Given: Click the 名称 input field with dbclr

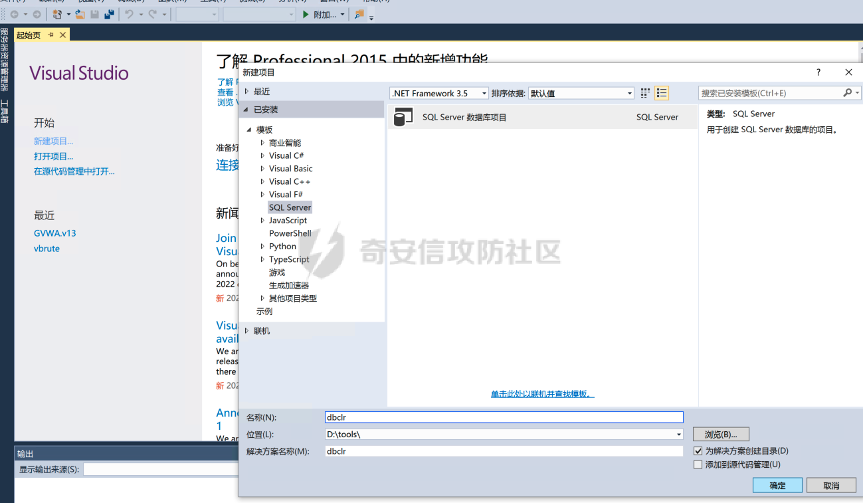Looking at the screenshot, I should tap(504, 417).
